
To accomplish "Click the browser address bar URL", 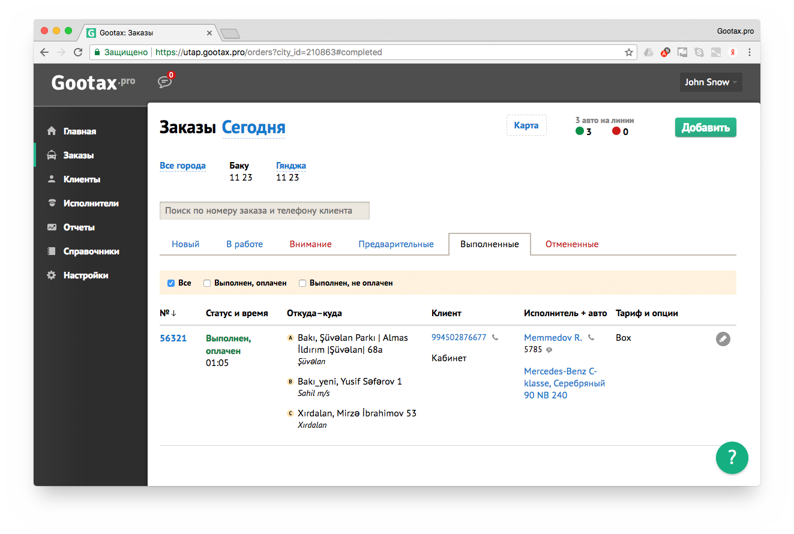I will tap(268, 52).
